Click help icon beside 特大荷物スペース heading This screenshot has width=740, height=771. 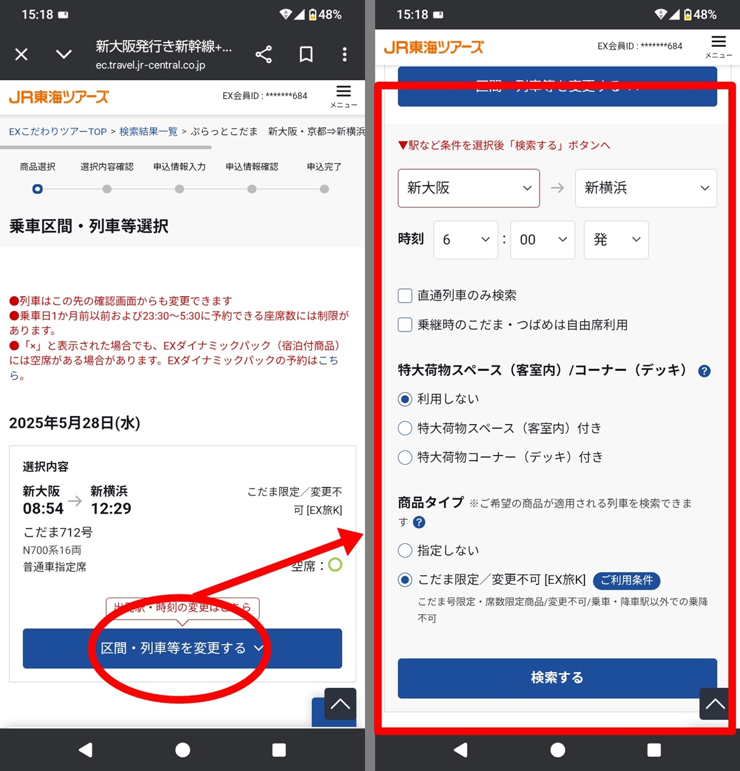[x=704, y=371]
